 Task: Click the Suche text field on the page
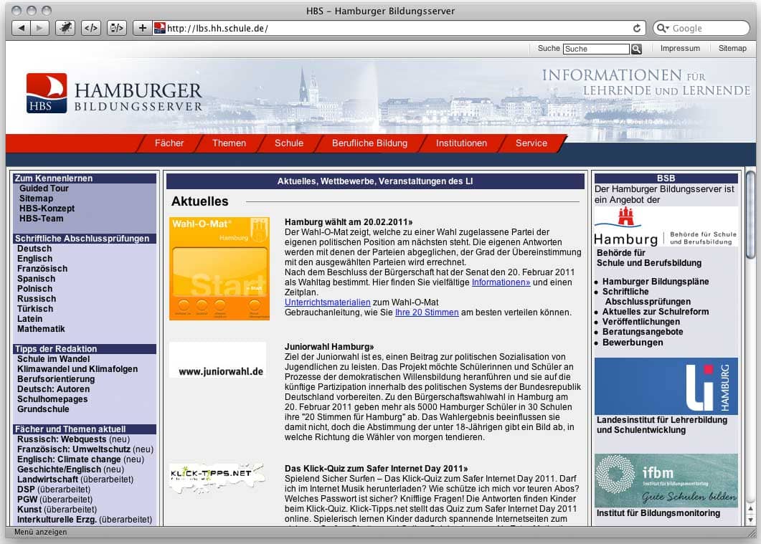(595, 49)
